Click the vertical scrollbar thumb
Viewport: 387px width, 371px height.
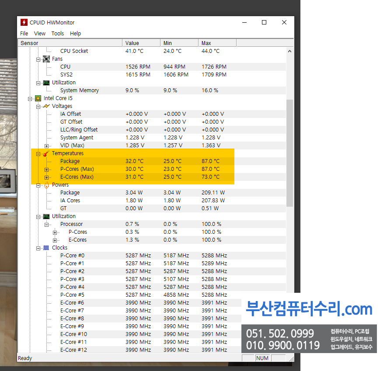(290, 153)
